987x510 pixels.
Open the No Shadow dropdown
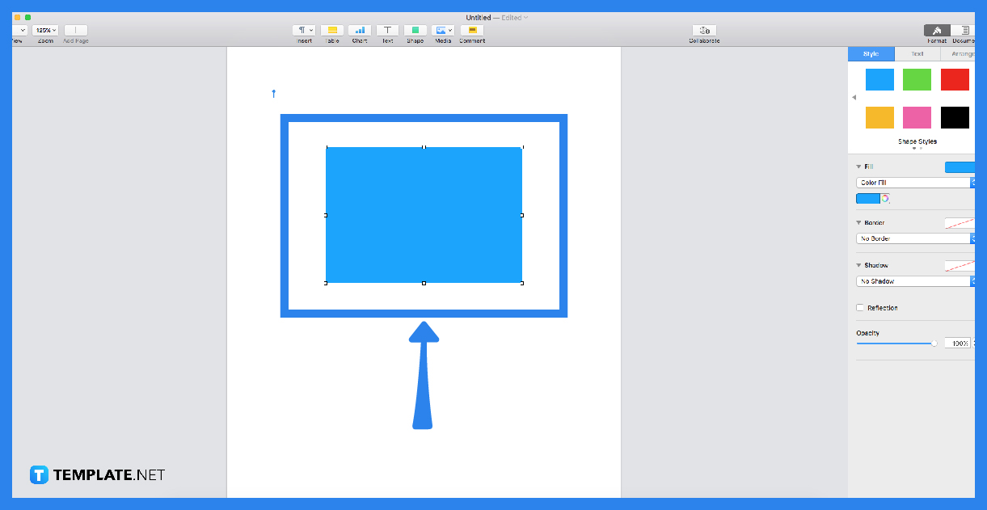[914, 280]
